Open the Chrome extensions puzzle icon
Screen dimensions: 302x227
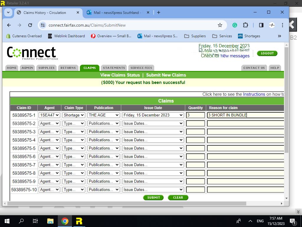point(245,25)
